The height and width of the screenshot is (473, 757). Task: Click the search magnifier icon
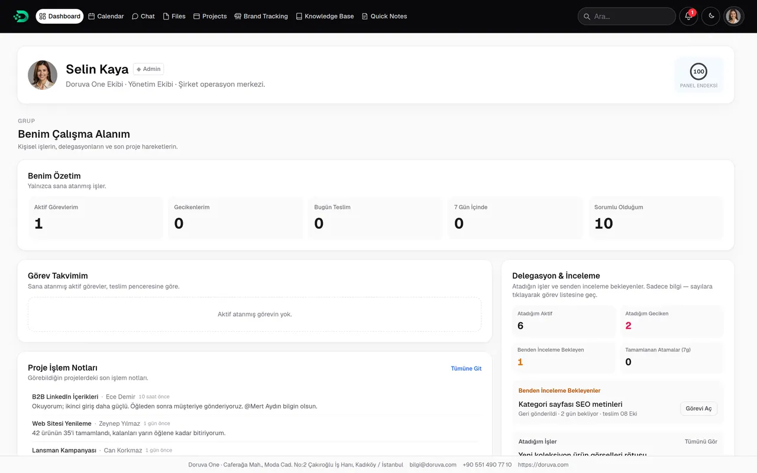(587, 17)
